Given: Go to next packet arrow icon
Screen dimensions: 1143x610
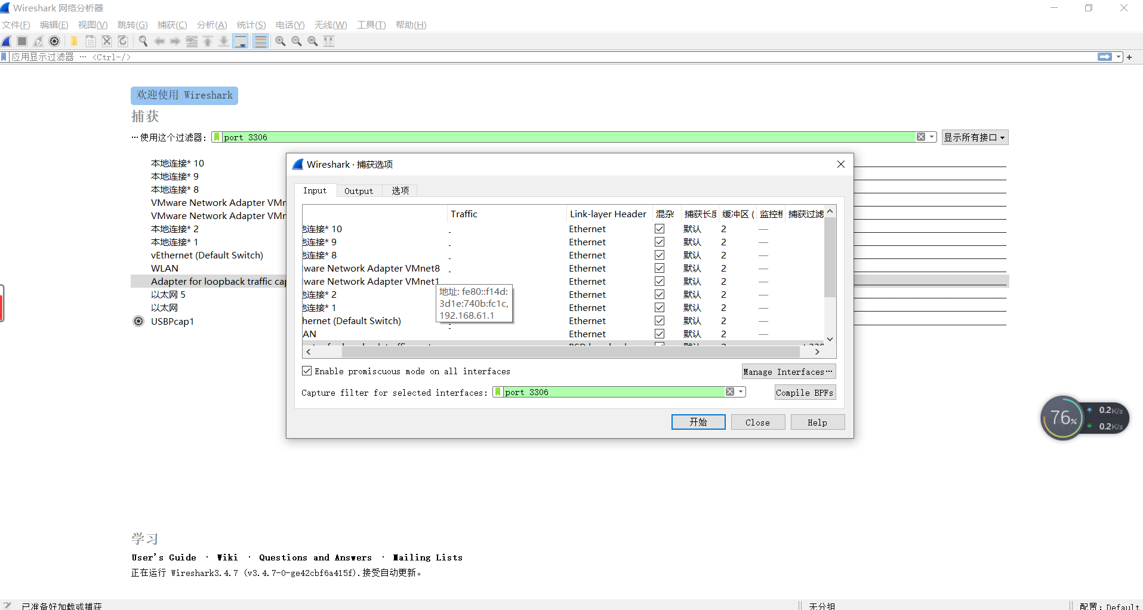Looking at the screenshot, I should tap(175, 41).
